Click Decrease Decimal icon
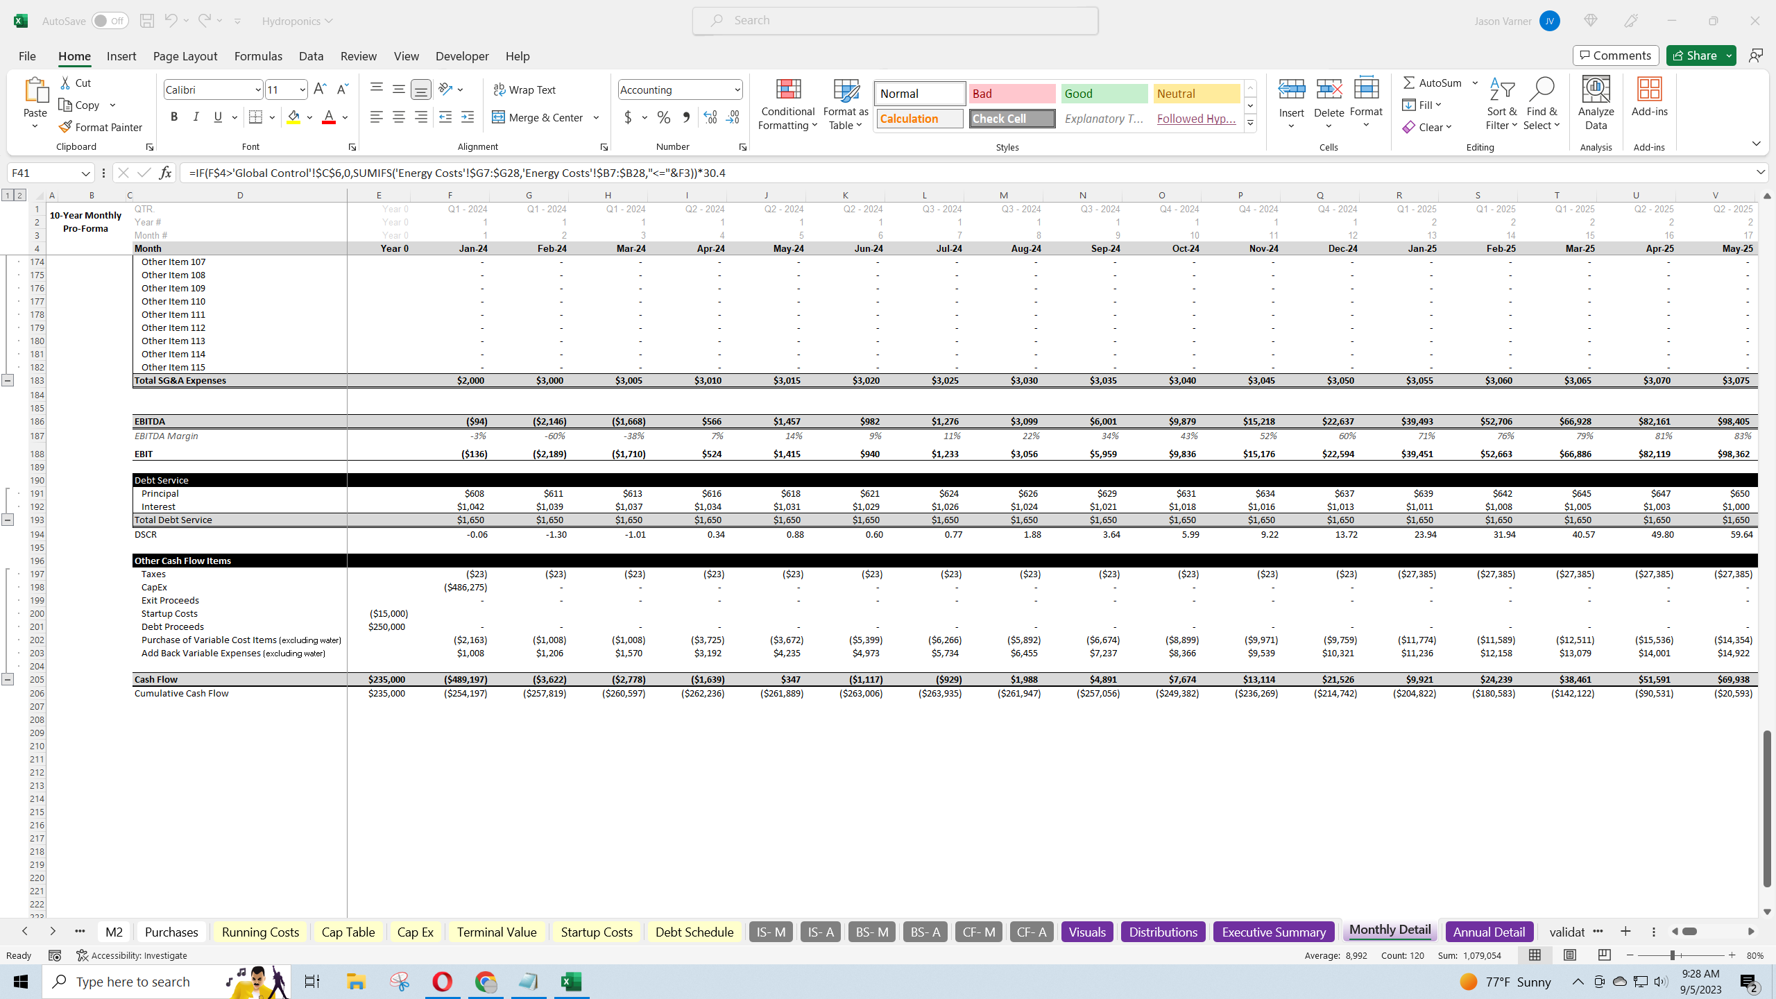1776x999 pixels. [x=733, y=117]
